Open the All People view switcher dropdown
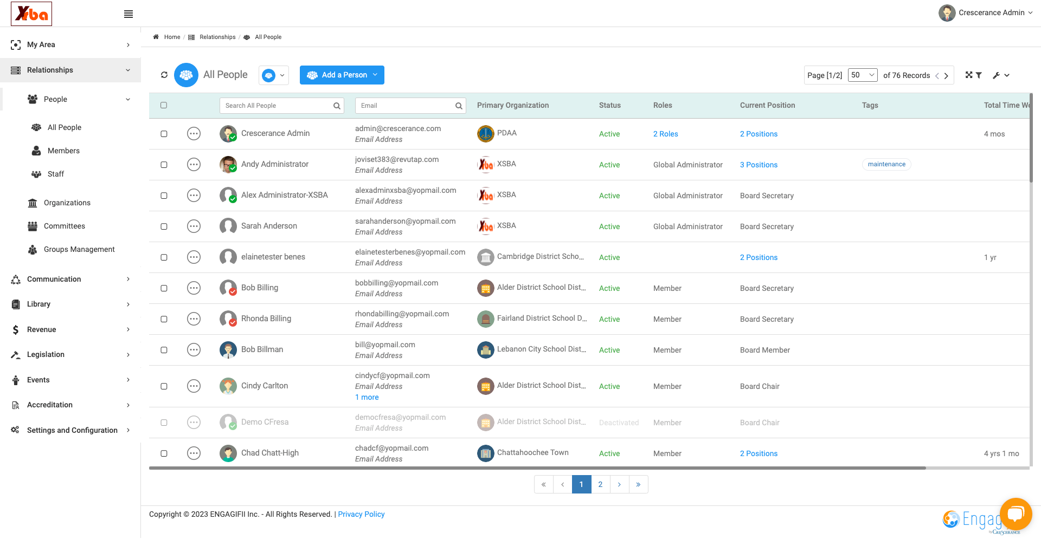 tap(274, 75)
